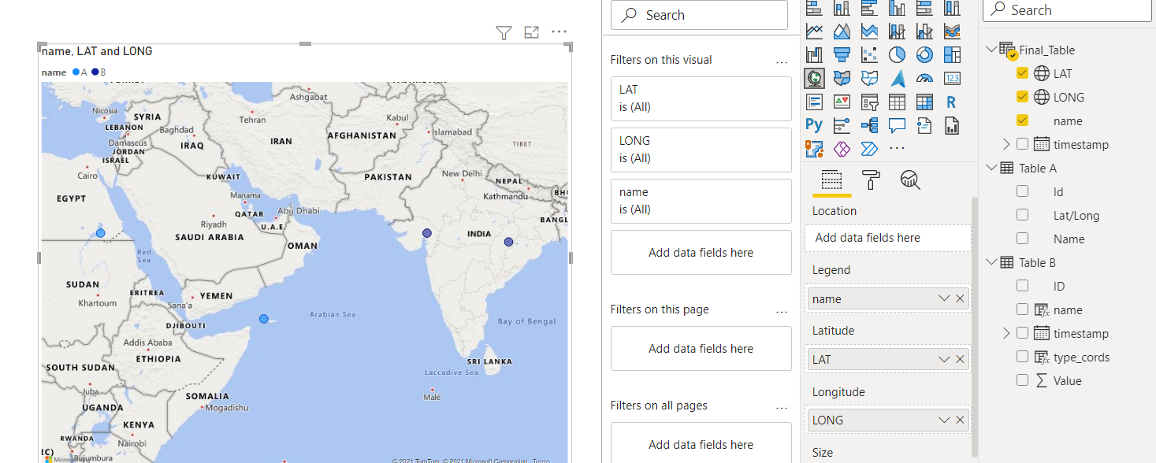Viewport: 1156px width, 463px height.
Task: Select the Smart narrative visual
Action: [924, 124]
